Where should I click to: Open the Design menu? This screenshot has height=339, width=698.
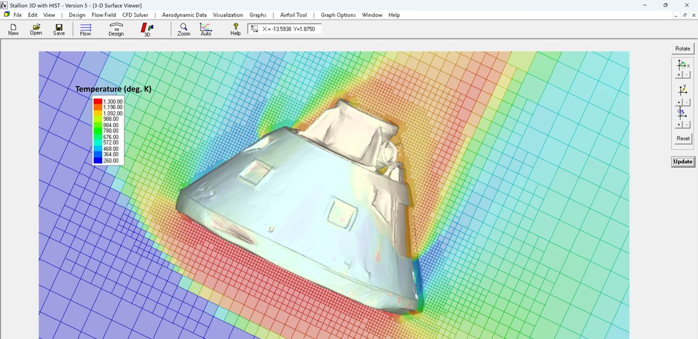(x=77, y=15)
